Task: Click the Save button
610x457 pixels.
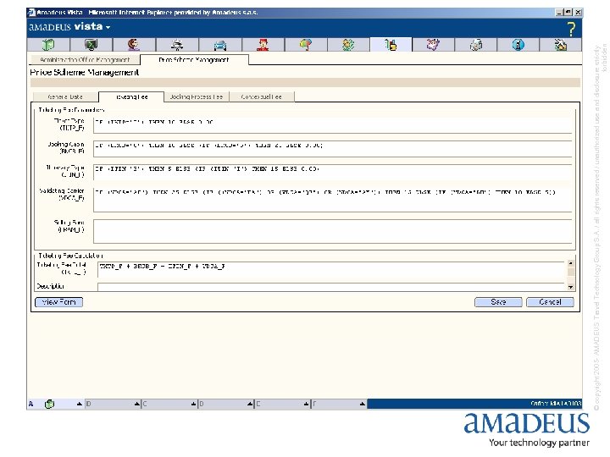Action: 498,302
